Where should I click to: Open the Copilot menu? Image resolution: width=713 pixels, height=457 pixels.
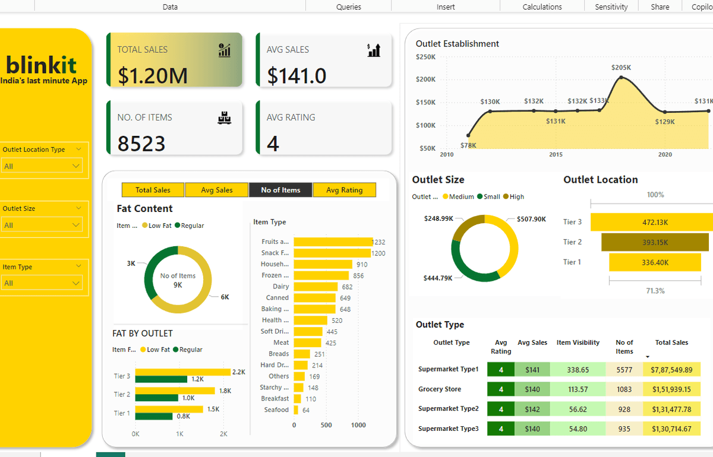(701, 7)
